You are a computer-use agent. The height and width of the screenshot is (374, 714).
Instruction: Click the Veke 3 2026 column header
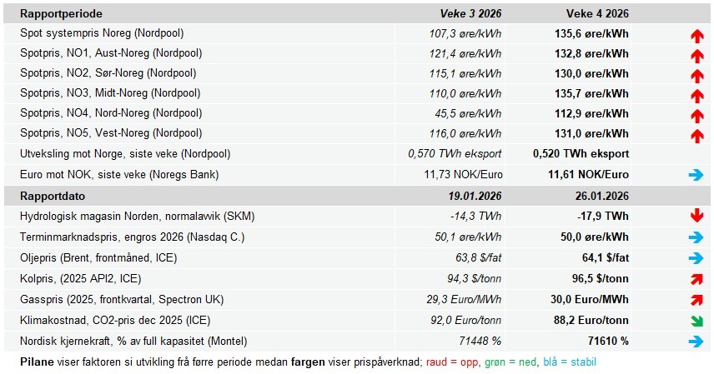coord(470,13)
